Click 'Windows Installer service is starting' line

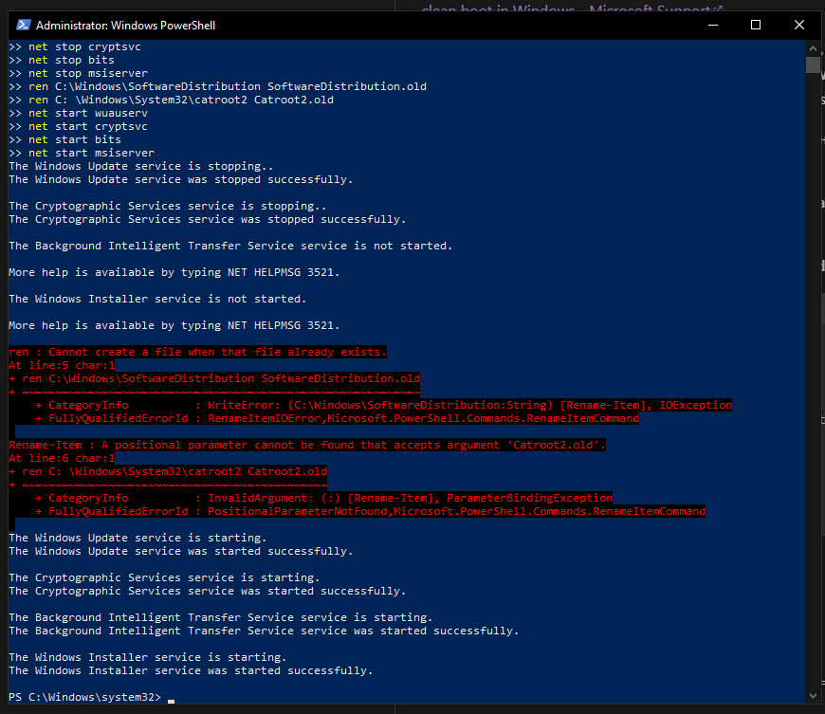148,657
